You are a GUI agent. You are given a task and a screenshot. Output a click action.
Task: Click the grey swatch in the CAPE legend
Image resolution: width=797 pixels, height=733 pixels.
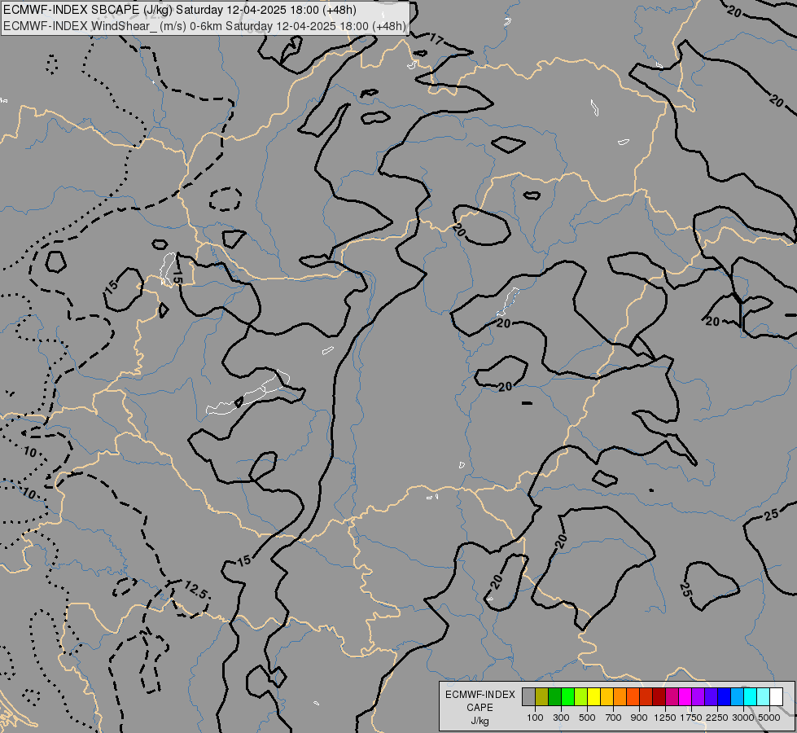[528, 696]
